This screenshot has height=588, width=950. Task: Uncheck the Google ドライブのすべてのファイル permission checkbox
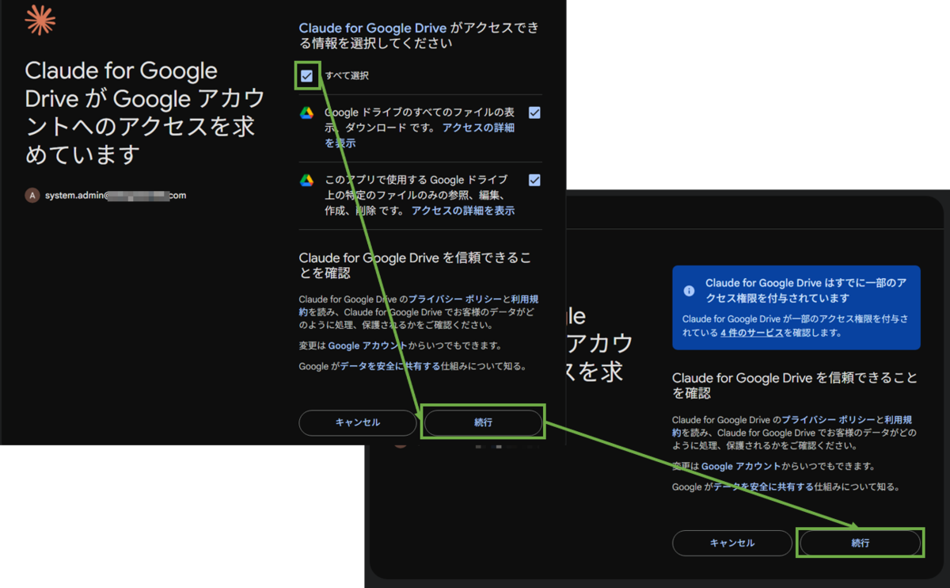(x=534, y=113)
